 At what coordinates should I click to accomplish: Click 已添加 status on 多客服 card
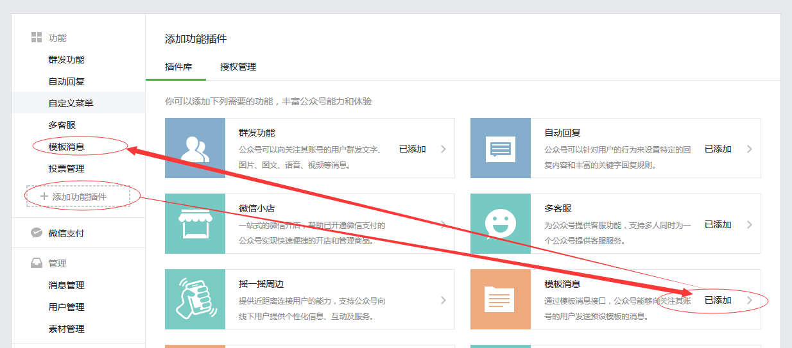[718, 224]
